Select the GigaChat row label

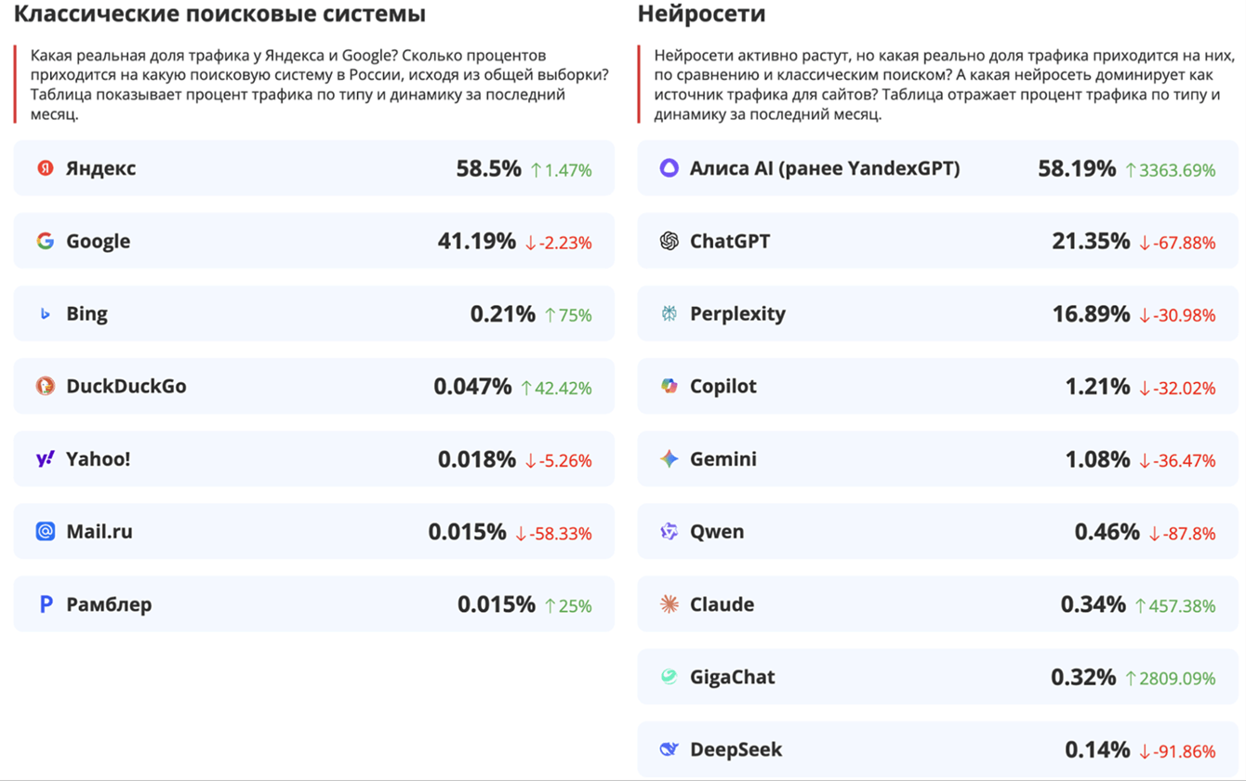coord(732,677)
